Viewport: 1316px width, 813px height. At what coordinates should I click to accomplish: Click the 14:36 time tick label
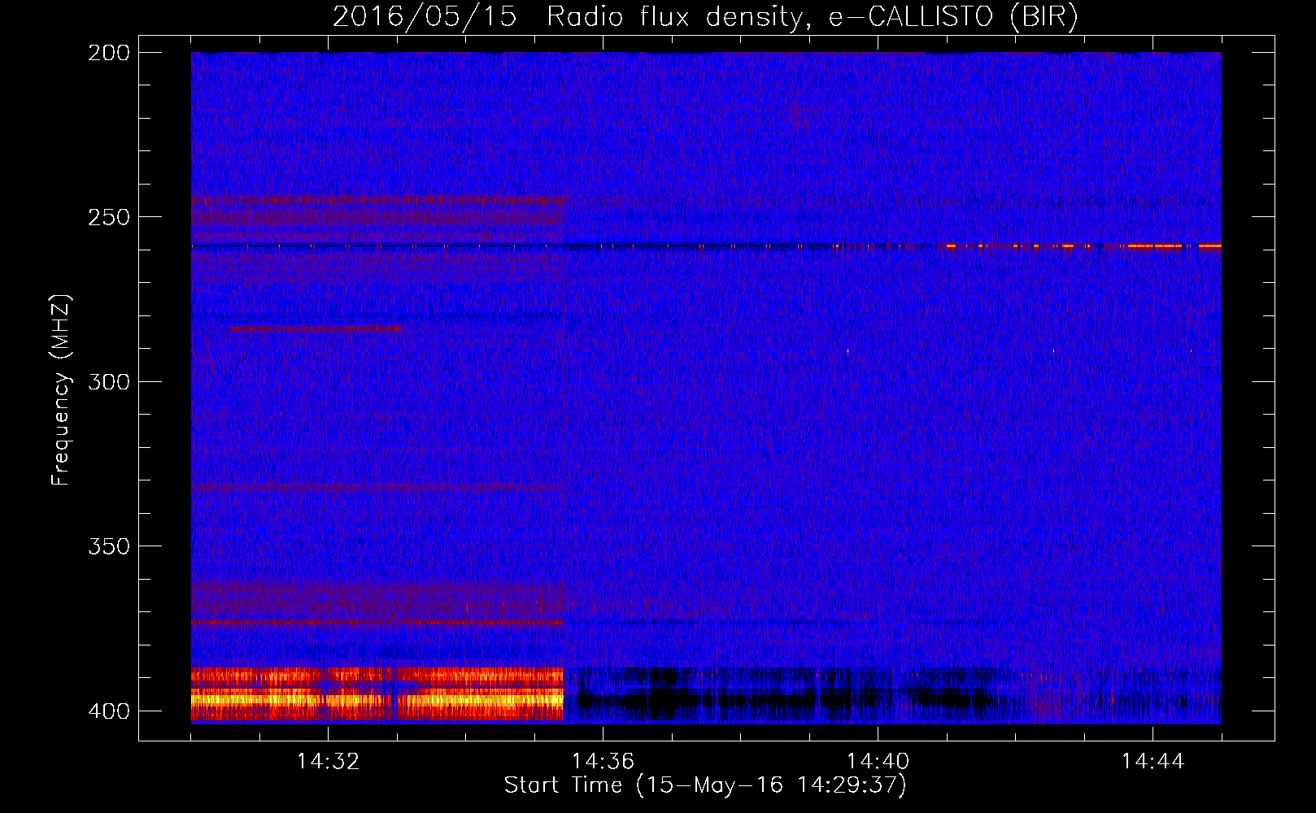point(603,761)
